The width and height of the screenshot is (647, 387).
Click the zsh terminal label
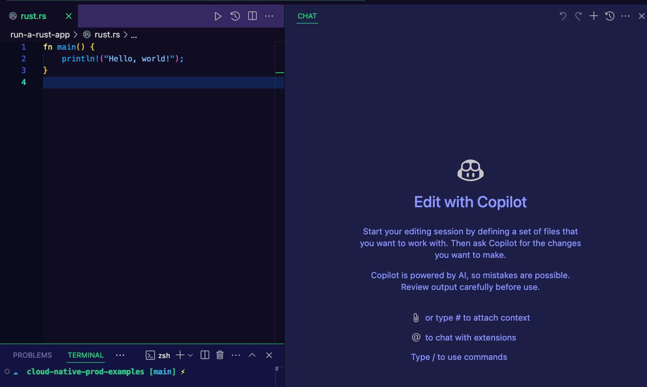tap(164, 355)
